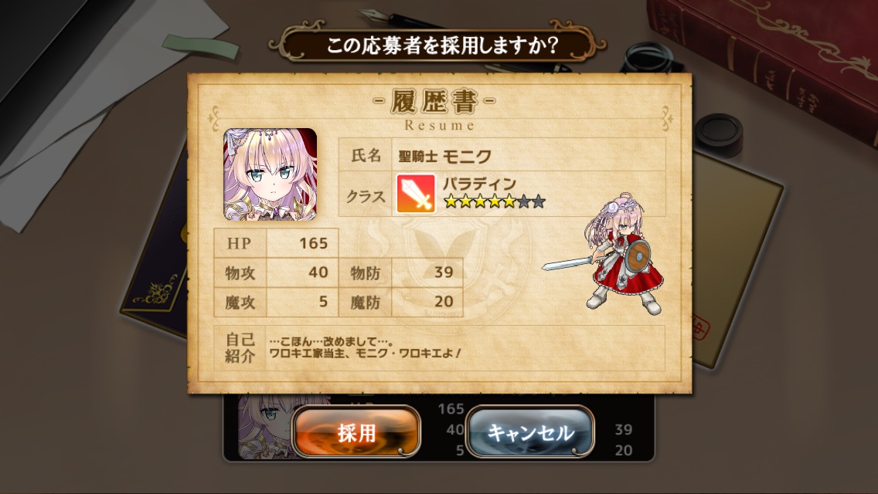Click the ink bottle on the desk

tap(650, 58)
